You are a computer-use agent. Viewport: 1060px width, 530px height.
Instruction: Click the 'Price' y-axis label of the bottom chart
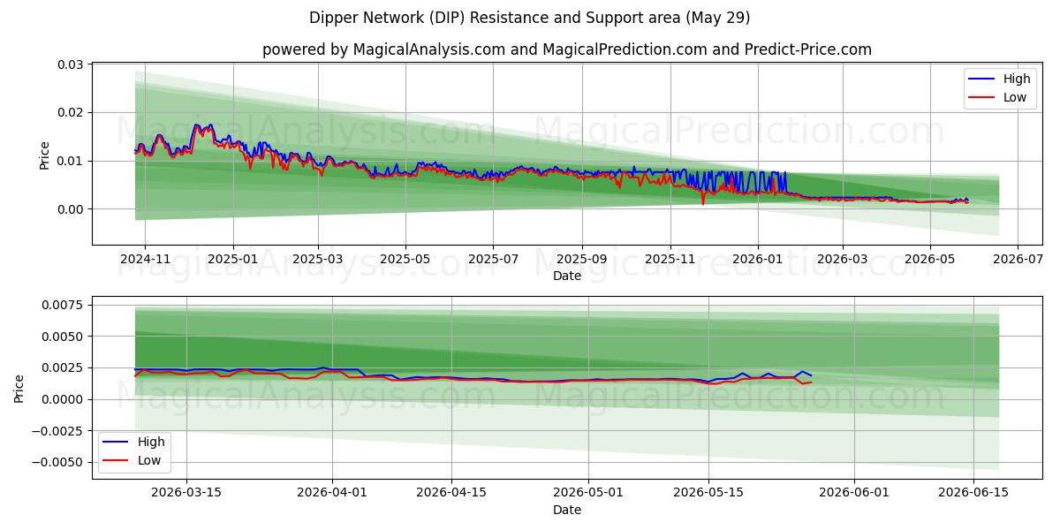tap(19, 388)
